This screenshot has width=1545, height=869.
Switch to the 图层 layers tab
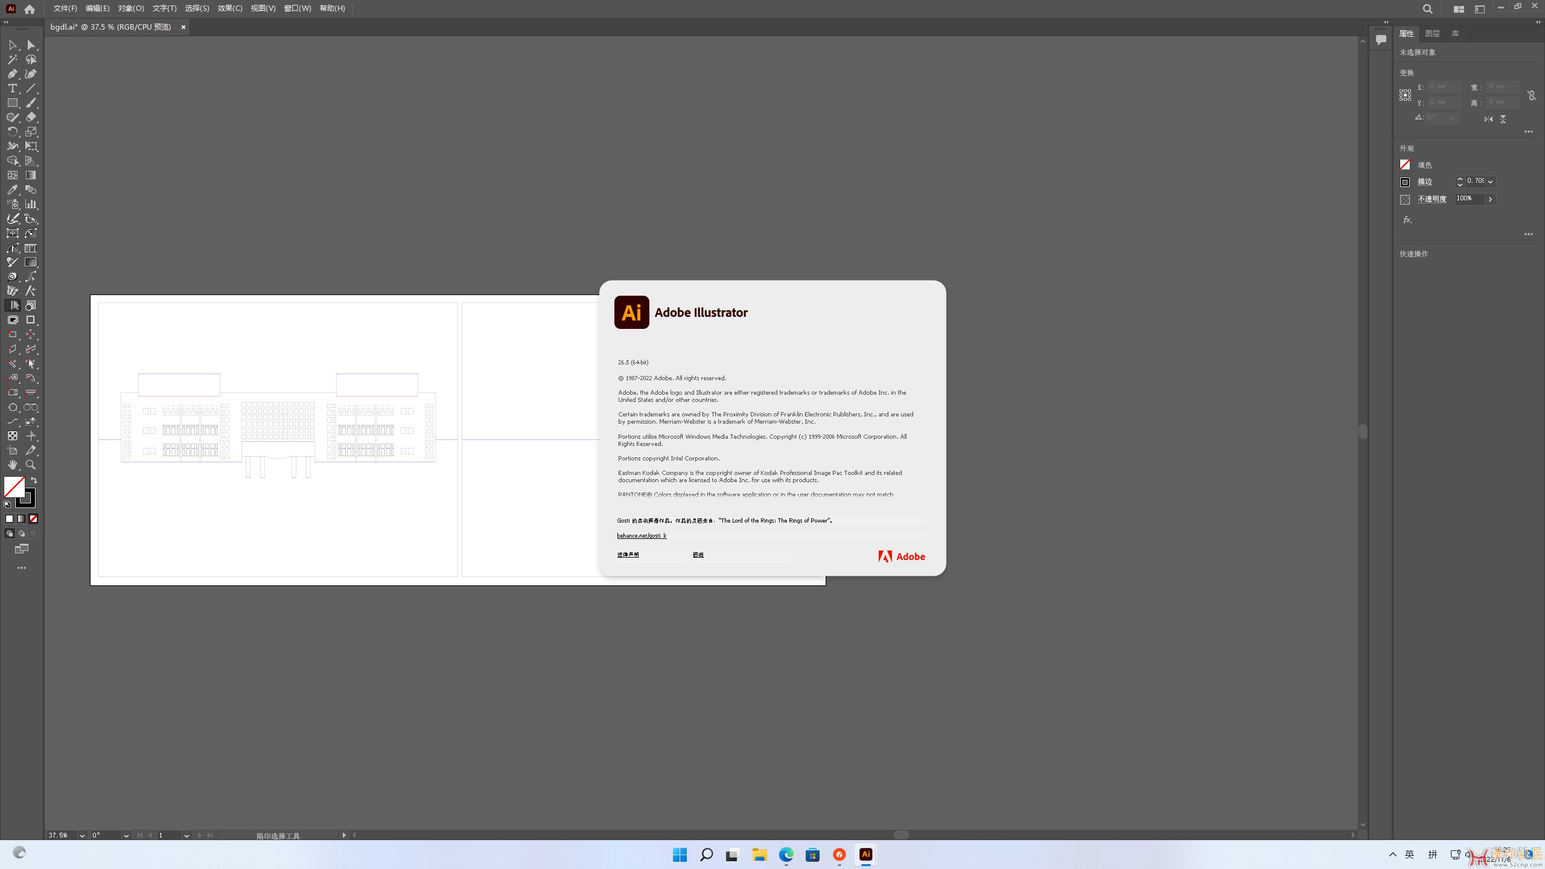coord(1432,34)
